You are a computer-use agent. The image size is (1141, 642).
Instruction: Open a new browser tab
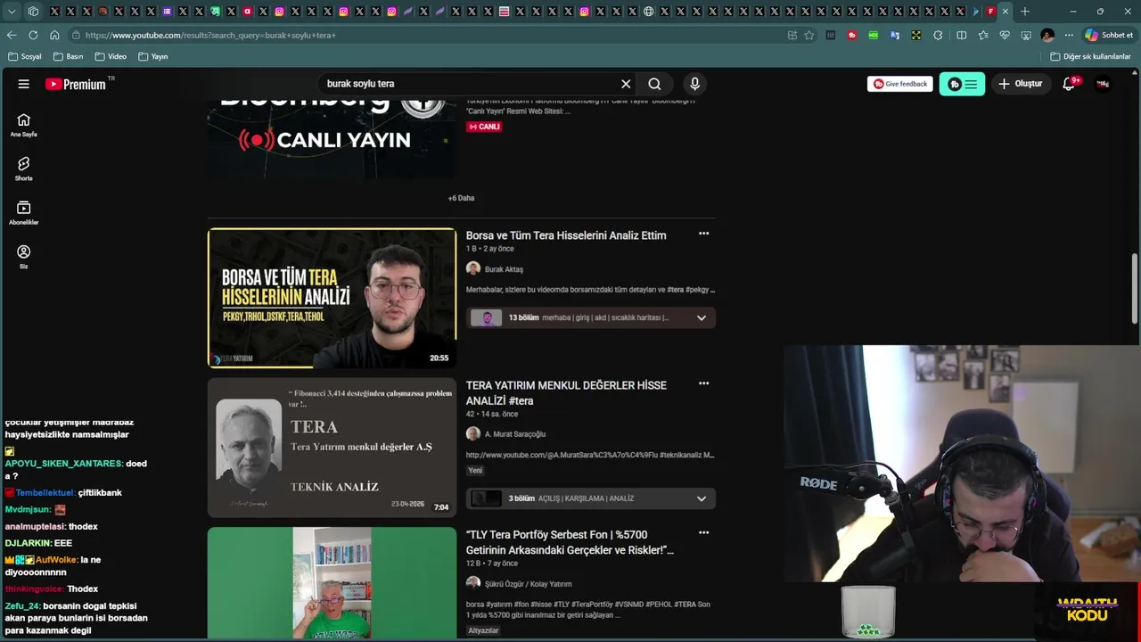(x=1025, y=12)
